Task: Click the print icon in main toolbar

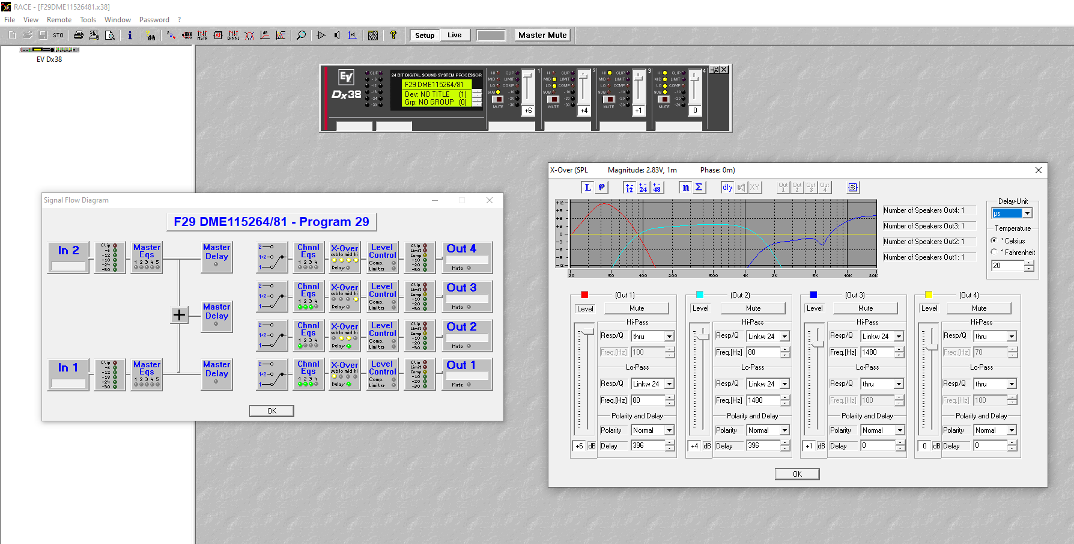Action: pos(79,35)
